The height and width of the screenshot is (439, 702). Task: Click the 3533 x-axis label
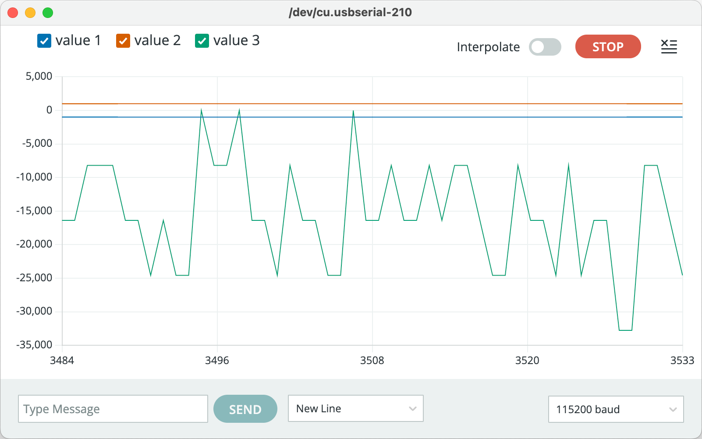(x=682, y=360)
